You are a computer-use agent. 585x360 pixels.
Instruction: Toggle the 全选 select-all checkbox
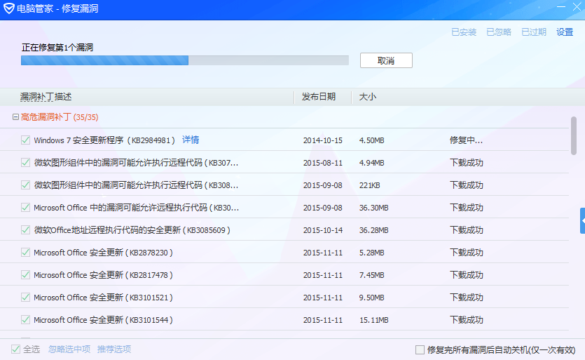[x=15, y=349]
